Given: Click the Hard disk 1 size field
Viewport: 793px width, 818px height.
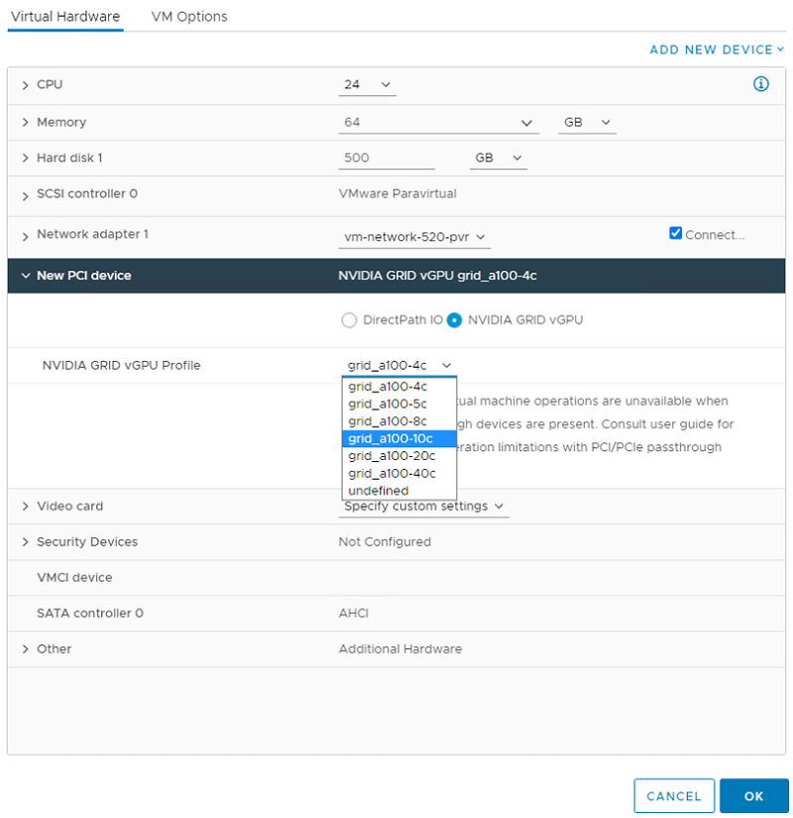Looking at the screenshot, I should click(x=387, y=158).
